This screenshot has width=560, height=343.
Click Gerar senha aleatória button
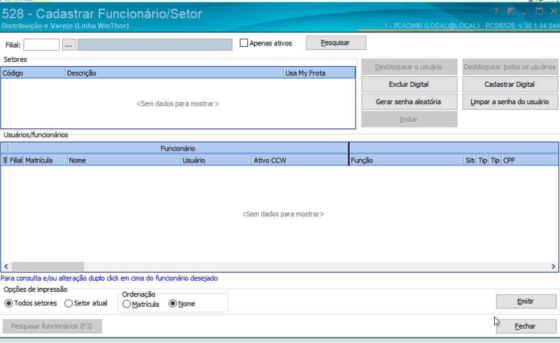pos(409,102)
